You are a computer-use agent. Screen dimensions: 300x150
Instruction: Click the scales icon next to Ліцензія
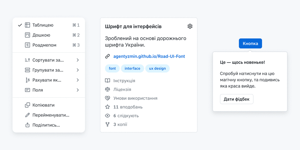coord(107,89)
